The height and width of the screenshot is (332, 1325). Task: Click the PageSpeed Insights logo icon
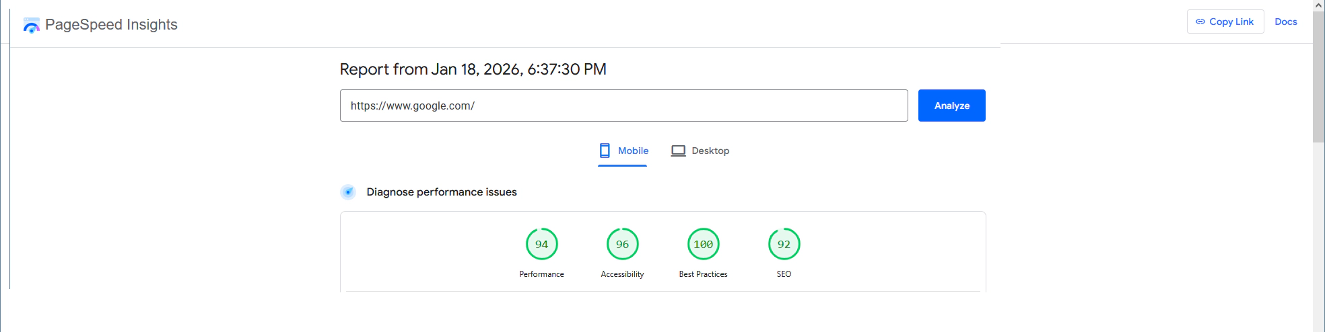(32, 26)
